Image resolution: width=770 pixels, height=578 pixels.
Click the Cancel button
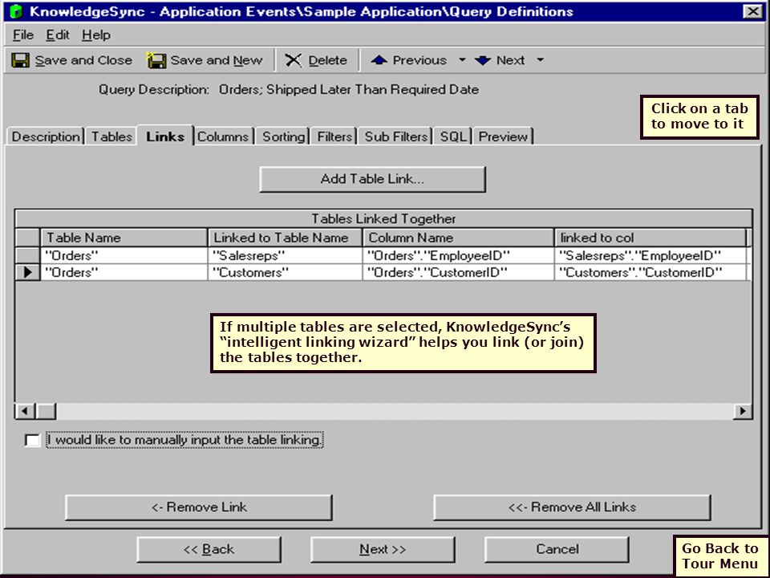click(x=557, y=549)
